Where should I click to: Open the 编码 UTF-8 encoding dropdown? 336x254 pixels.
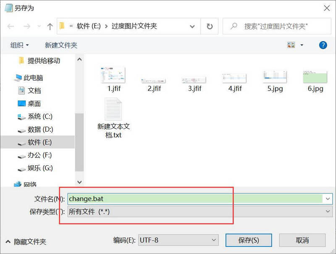coord(215,240)
